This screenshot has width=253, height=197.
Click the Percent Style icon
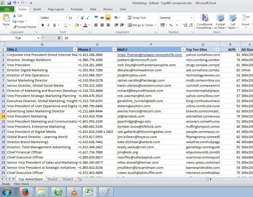click(171, 25)
